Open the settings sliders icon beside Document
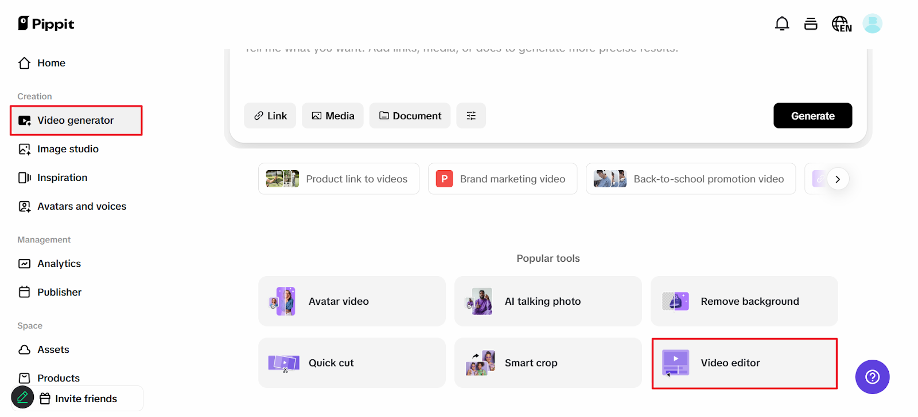This screenshot has height=417, width=918. point(471,116)
